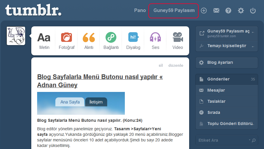Click the stacked pages icon beside Toplu Gönderi Editörü

(201, 124)
